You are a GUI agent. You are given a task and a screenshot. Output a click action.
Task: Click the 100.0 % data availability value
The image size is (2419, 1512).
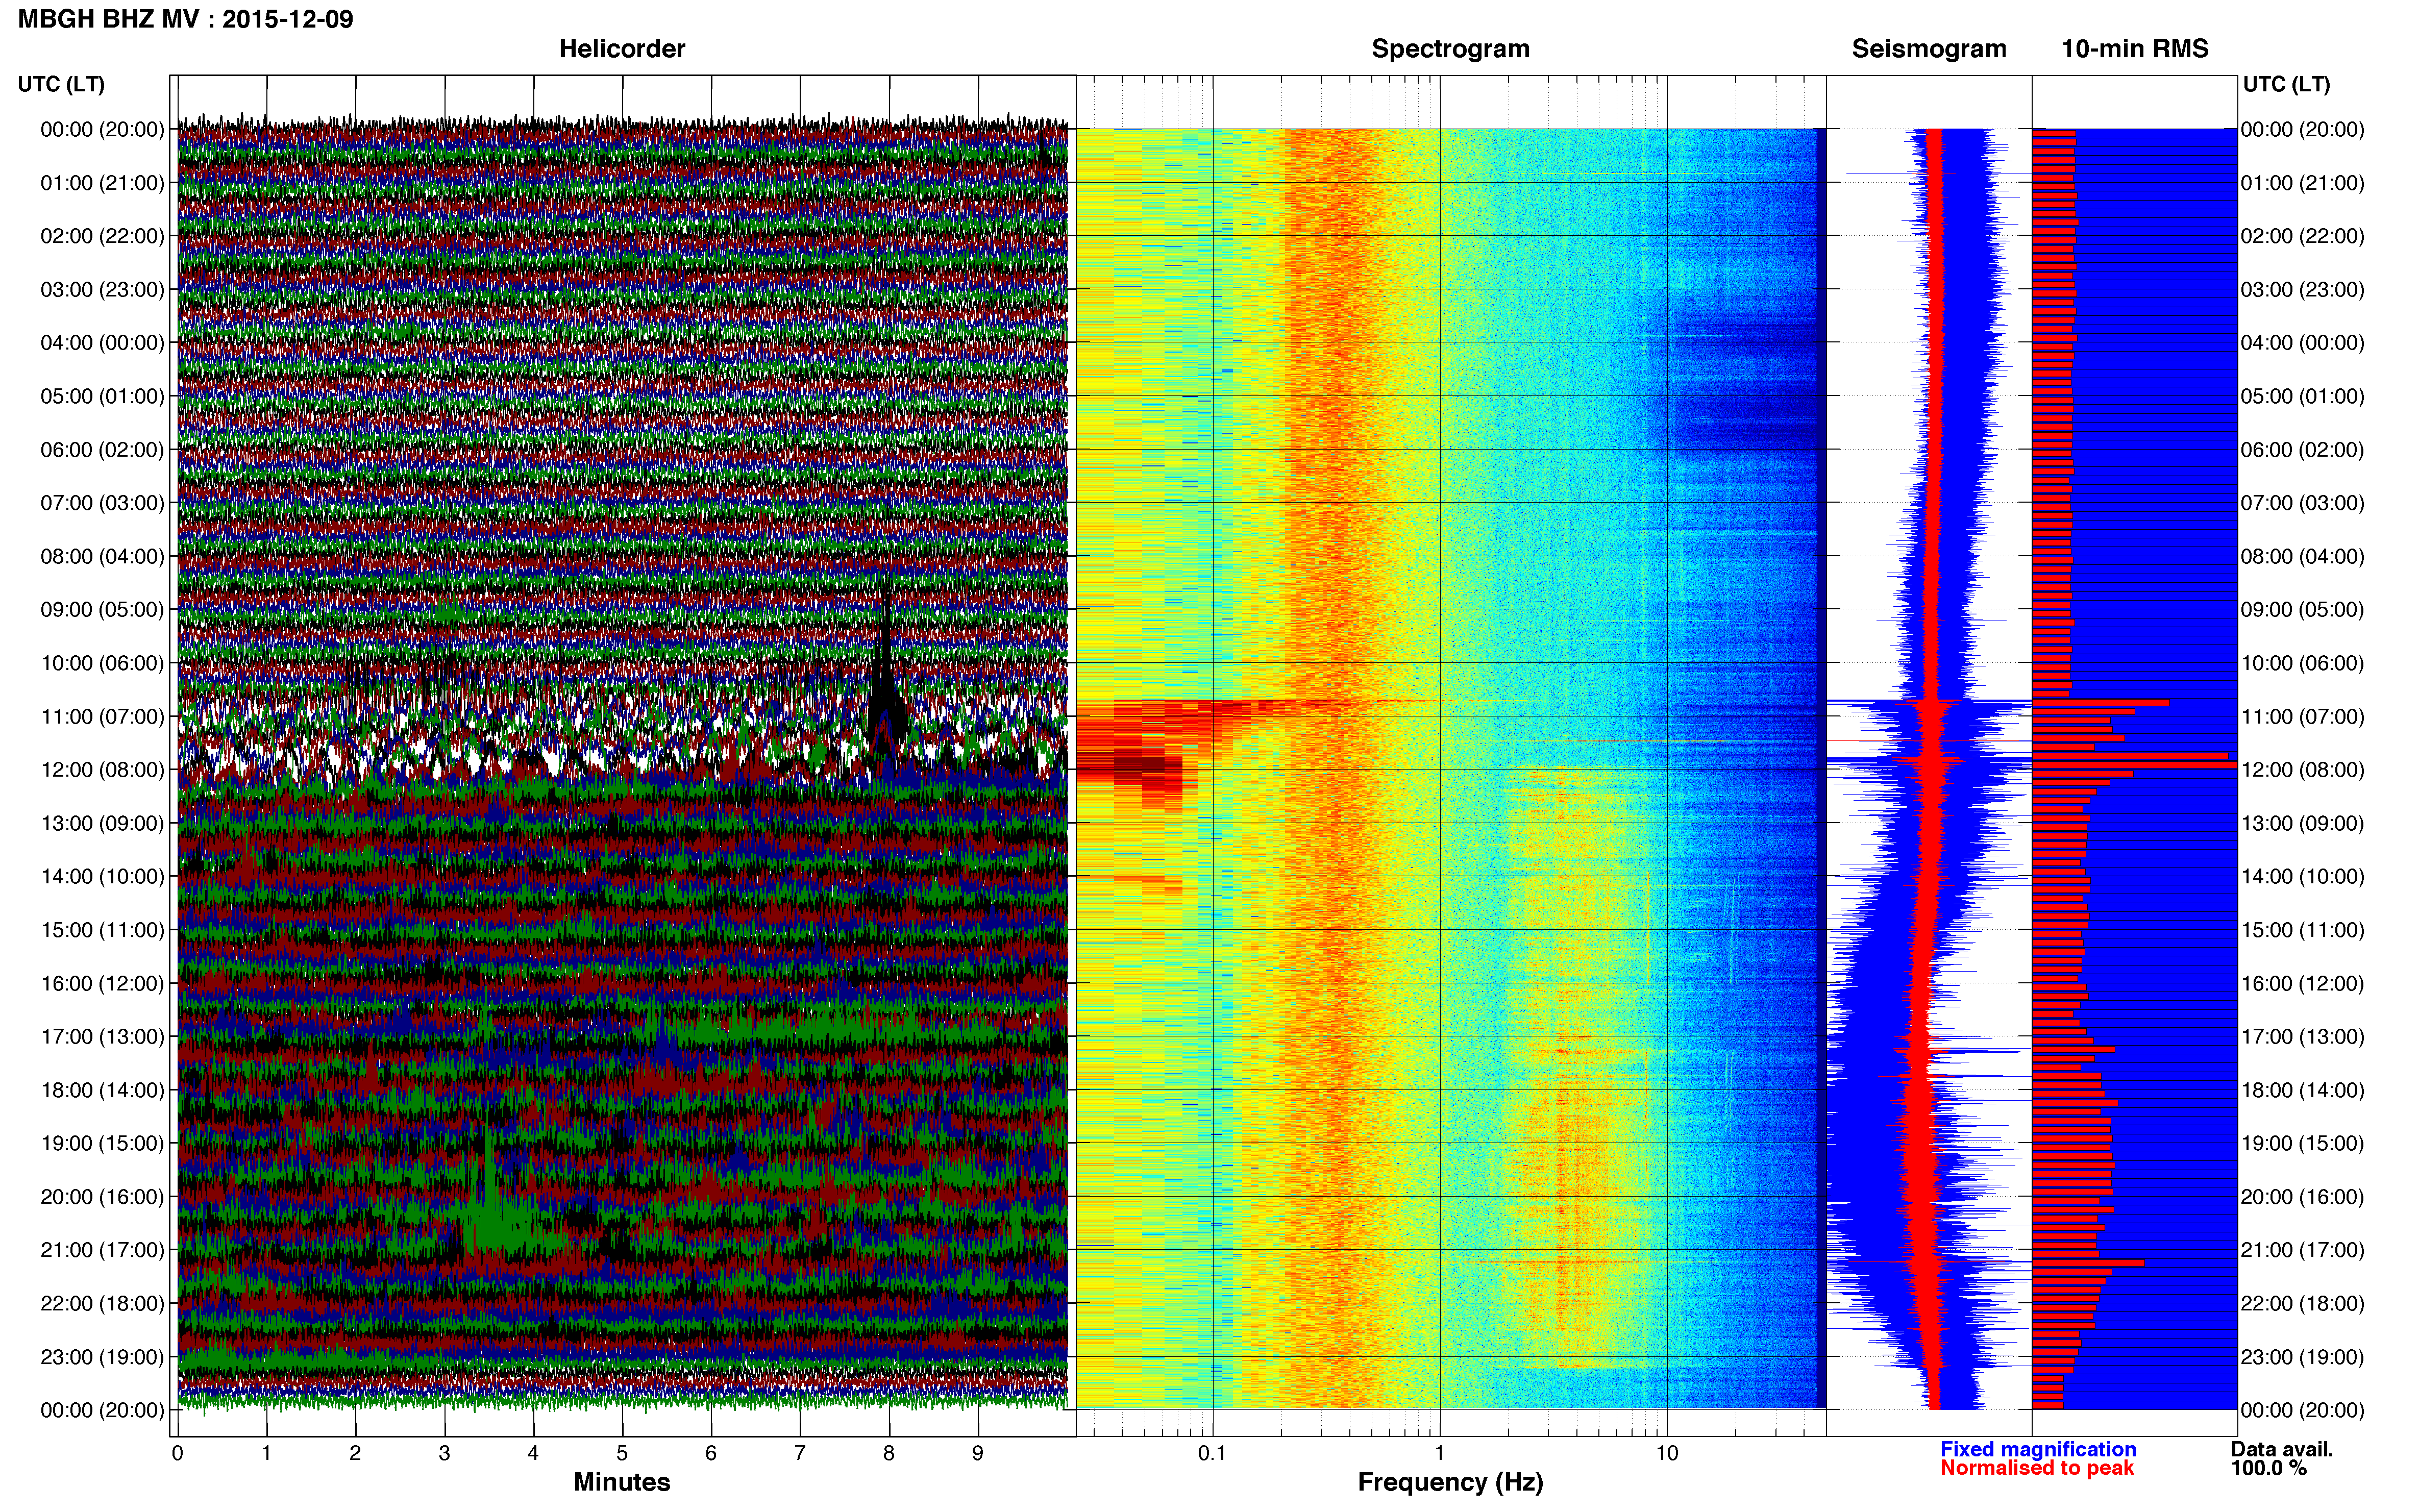click(2268, 1468)
